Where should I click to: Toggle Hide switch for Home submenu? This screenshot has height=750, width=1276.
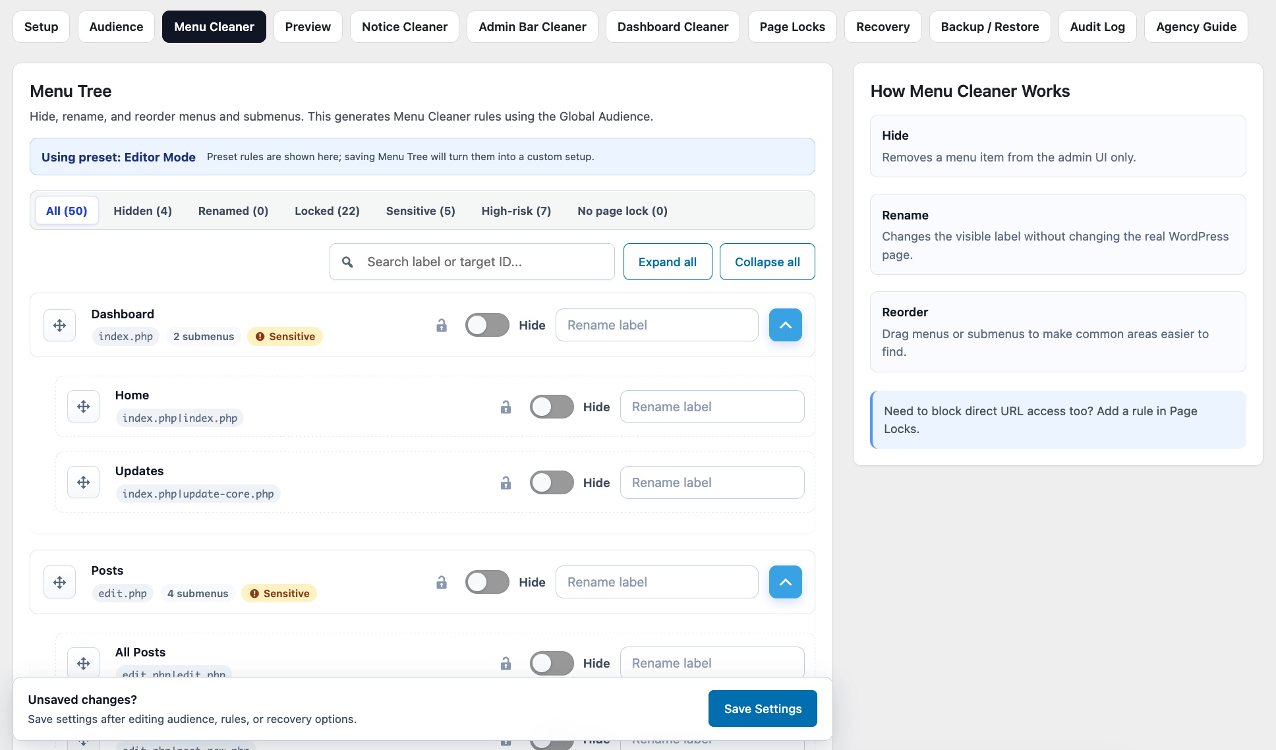(x=552, y=407)
